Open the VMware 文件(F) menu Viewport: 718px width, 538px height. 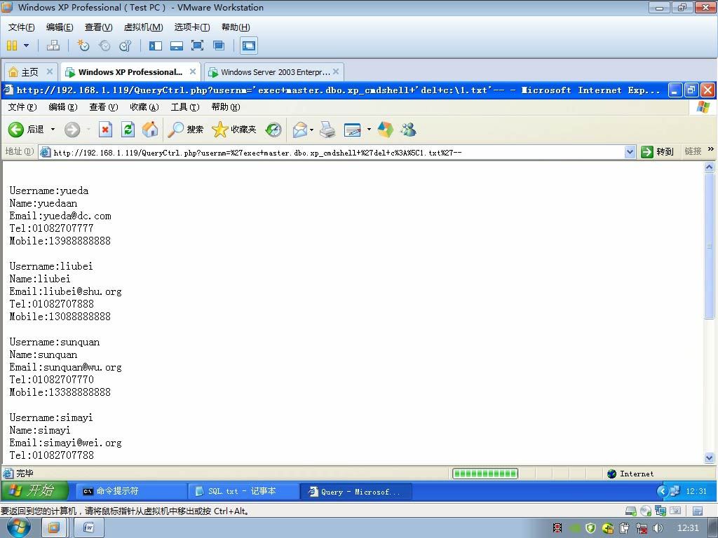point(21,27)
